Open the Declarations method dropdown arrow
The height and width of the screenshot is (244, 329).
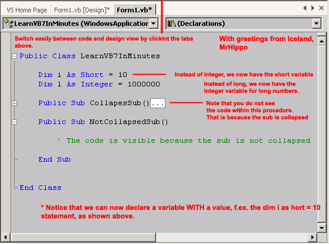coord(317,24)
